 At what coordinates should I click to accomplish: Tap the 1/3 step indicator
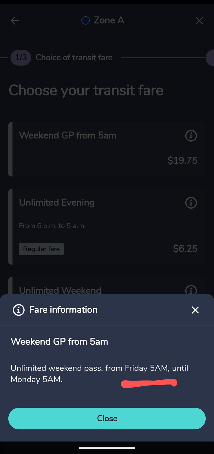pyautogui.click(x=21, y=57)
